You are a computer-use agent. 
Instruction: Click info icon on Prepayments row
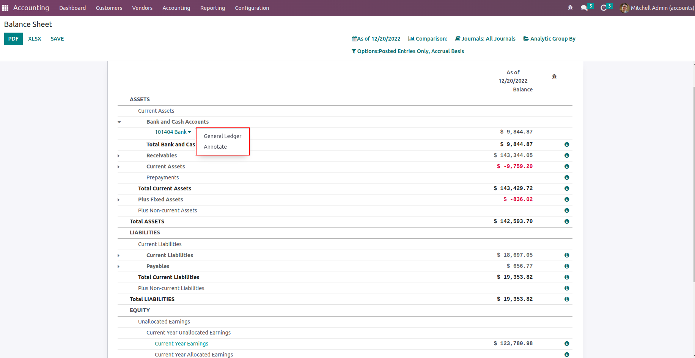tap(567, 177)
